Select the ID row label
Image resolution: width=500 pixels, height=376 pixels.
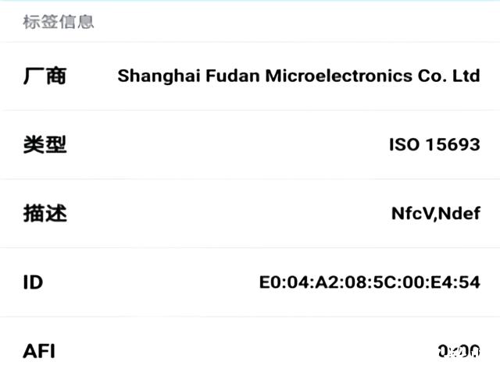click(x=33, y=282)
